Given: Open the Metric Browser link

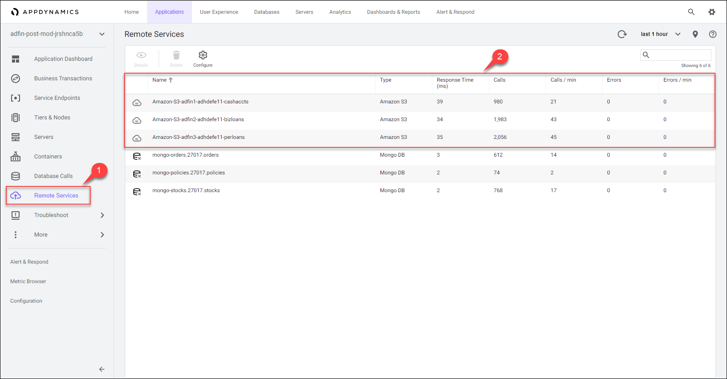Looking at the screenshot, I should [x=28, y=281].
